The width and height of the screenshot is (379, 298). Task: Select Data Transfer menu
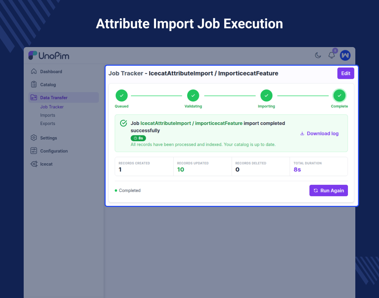coord(64,98)
